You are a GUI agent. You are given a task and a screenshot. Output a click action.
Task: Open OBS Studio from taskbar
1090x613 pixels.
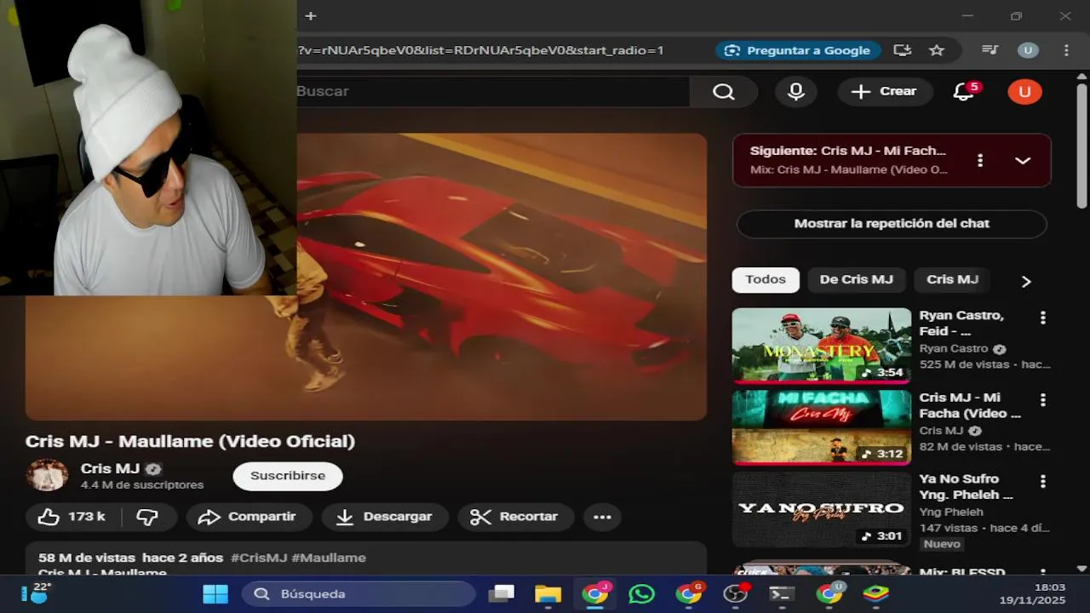pos(735,593)
